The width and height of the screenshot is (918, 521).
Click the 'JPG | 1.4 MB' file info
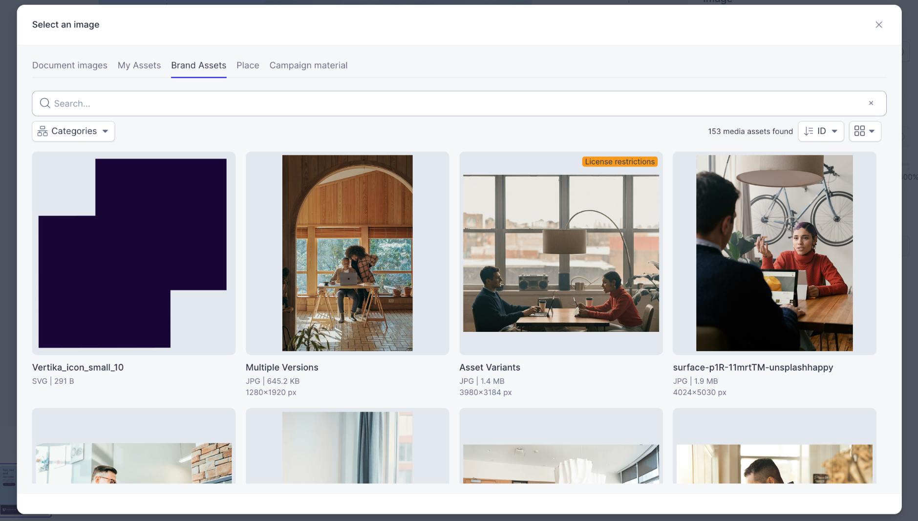click(482, 381)
